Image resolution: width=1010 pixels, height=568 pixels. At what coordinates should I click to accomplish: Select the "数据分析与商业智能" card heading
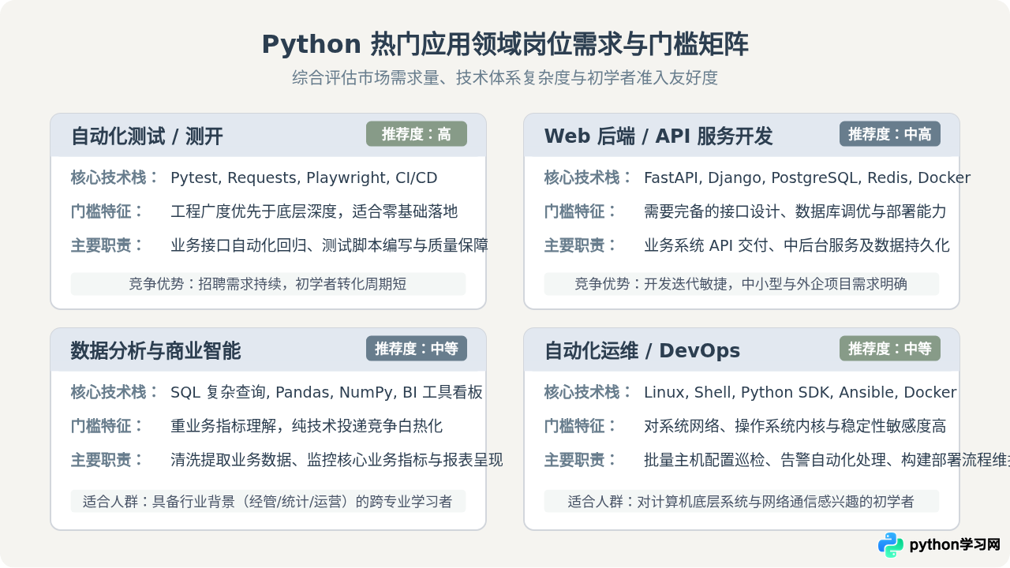pos(155,351)
